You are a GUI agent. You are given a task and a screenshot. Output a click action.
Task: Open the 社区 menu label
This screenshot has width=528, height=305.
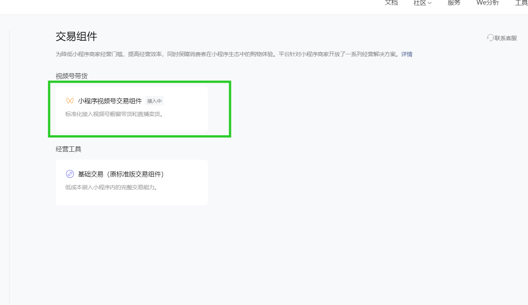(420, 3)
